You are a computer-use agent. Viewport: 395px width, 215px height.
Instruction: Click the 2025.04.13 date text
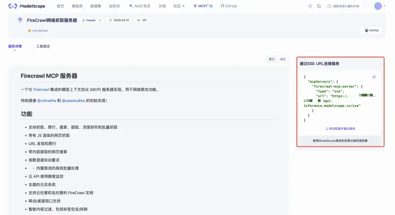click(121, 20)
